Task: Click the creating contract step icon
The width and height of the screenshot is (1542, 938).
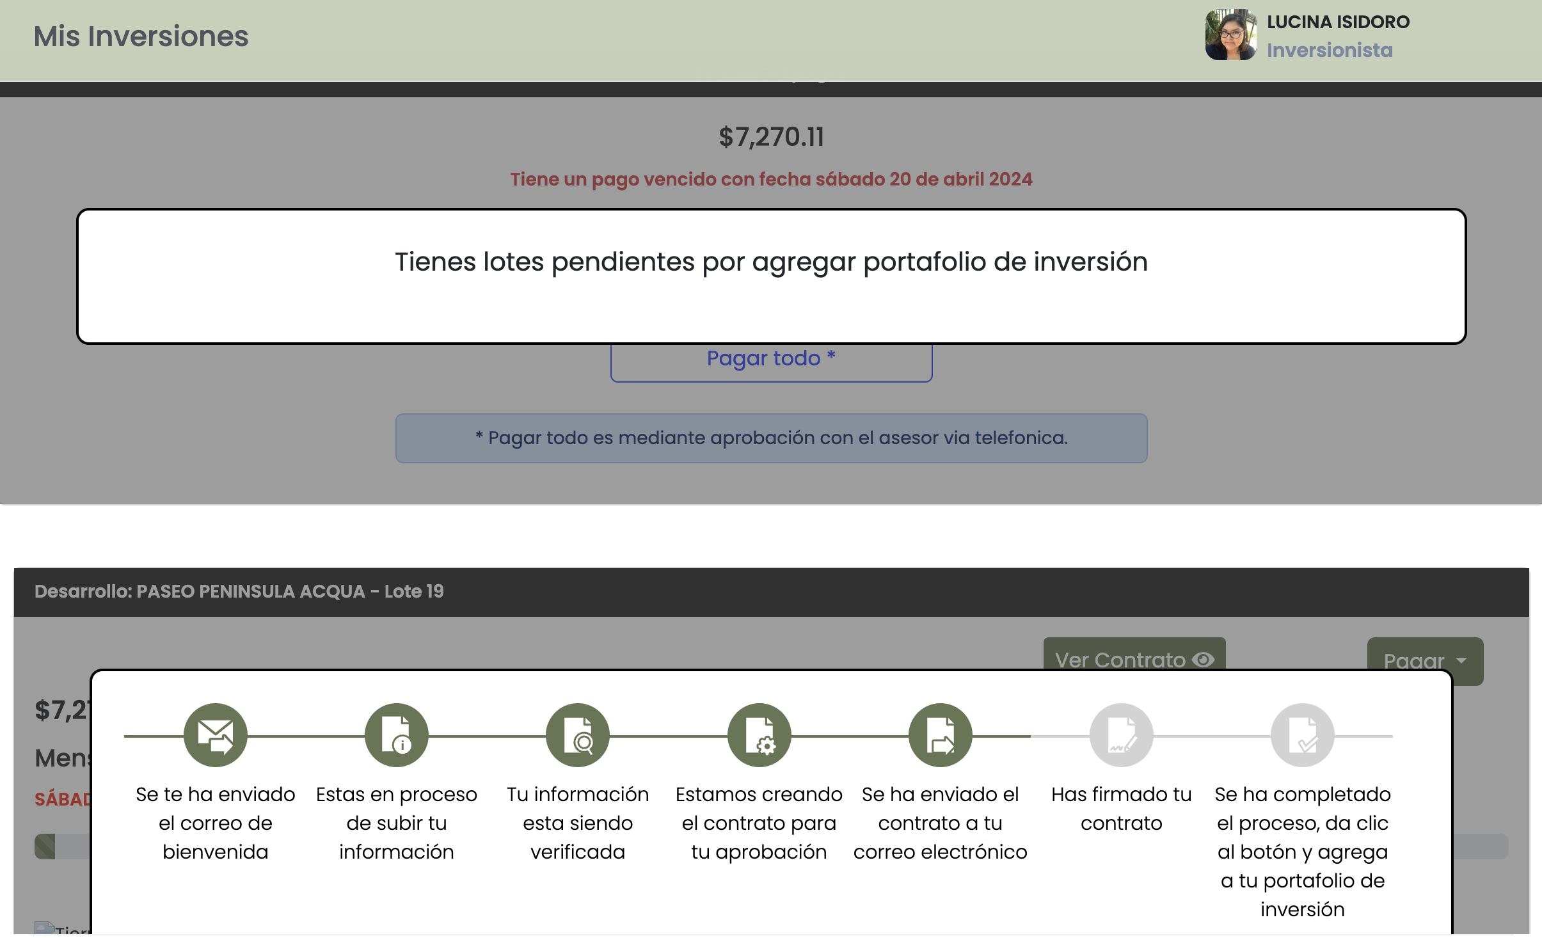Action: pos(759,735)
